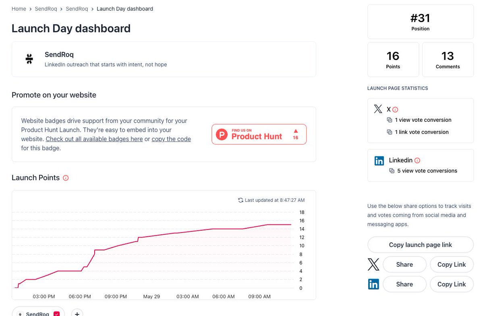Click the product tagline about LinkedIn outreach
The height and width of the screenshot is (316, 483).
[x=106, y=65]
